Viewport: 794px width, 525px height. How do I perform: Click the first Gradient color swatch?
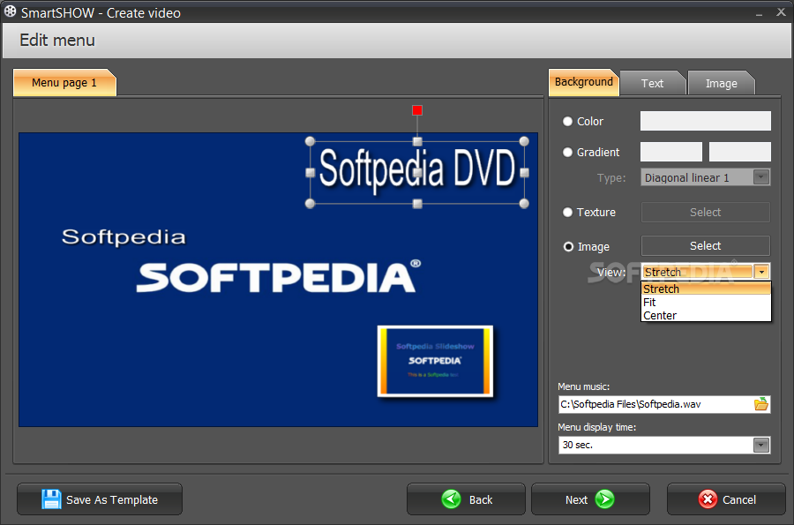pyautogui.click(x=671, y=152)
